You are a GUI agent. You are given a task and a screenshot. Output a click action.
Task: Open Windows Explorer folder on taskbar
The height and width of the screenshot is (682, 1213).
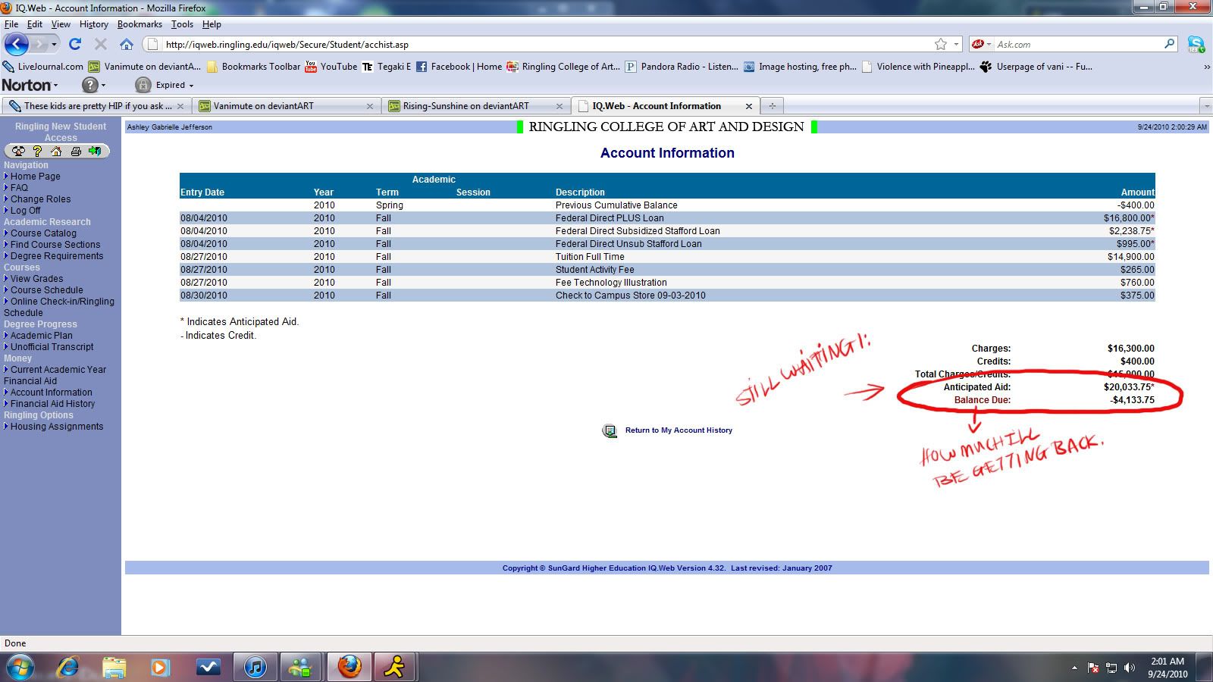pyautogui.click(x=114, y=667)
